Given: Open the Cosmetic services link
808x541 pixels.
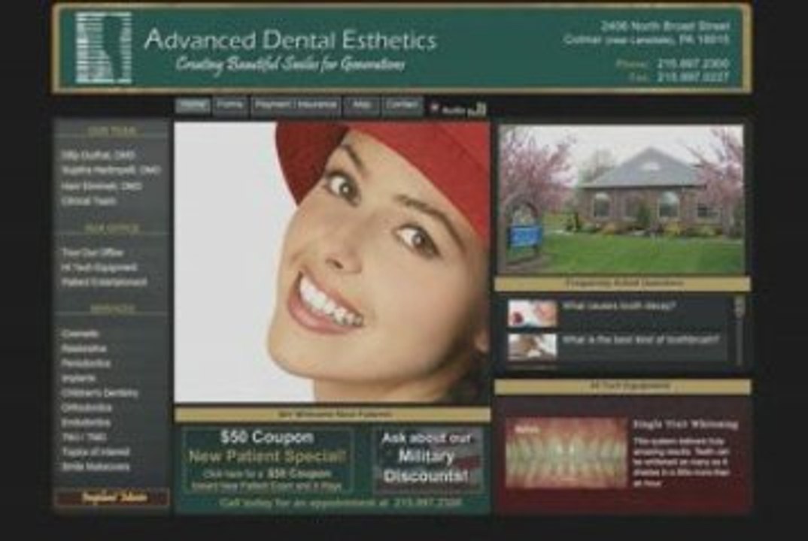Looking at the screenshot, I should [80, 334].
